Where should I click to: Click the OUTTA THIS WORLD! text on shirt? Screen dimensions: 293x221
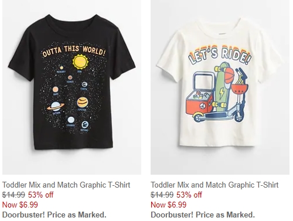pos(74,51)
